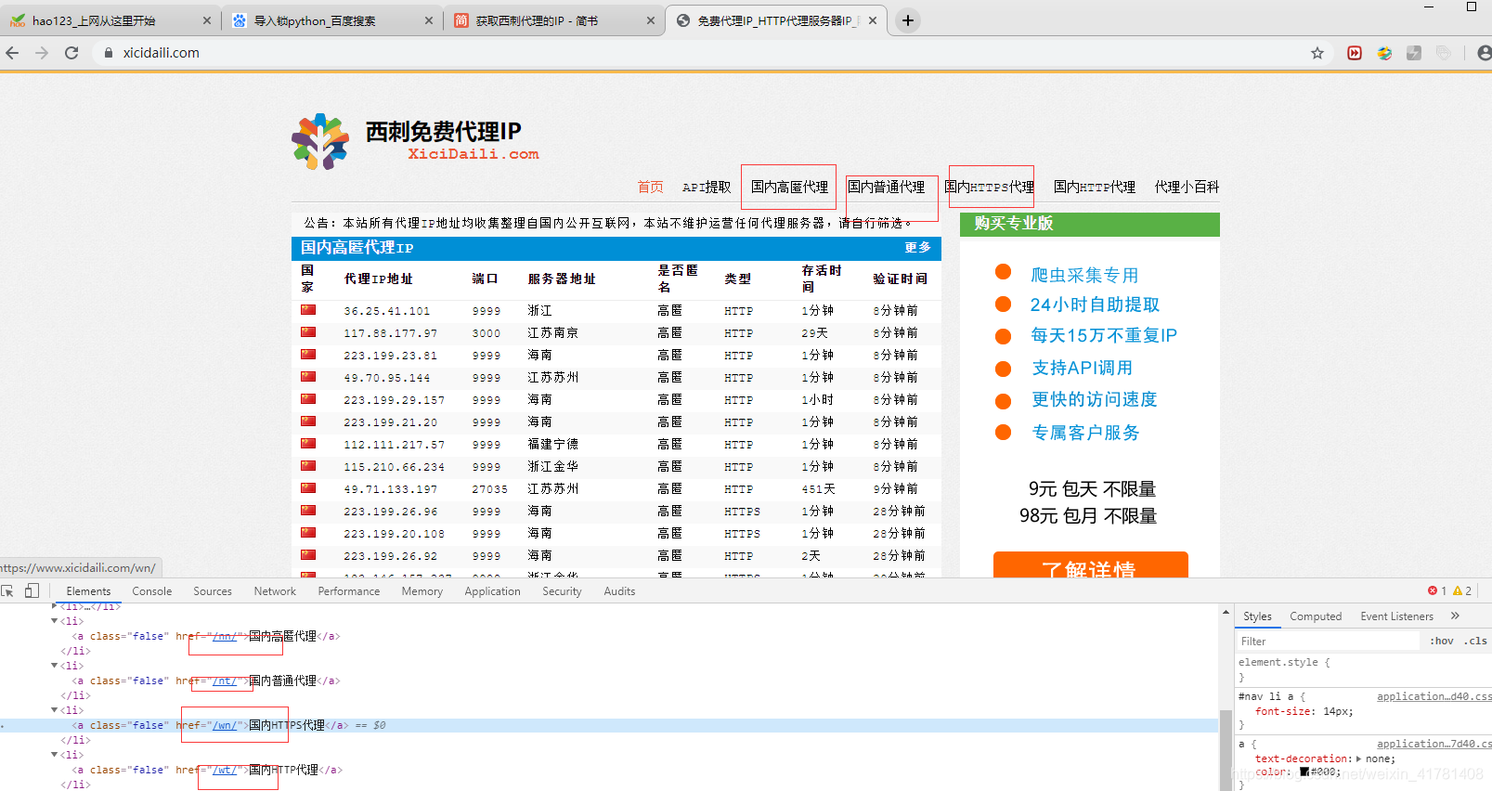Click the site lock icon in address bar
This screenshot has height=791, width=1492.
pyautogui.click(x=109, y=53)
